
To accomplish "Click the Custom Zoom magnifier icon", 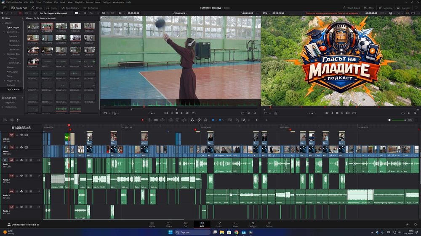I will point(244,120).
